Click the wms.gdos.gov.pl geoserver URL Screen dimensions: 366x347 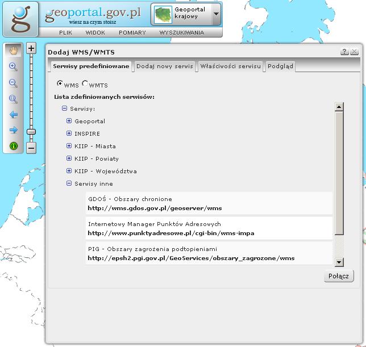155,208
